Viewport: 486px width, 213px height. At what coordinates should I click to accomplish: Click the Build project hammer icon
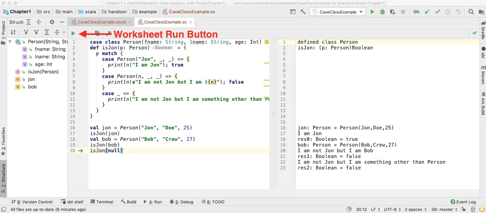tap(303, 12)
